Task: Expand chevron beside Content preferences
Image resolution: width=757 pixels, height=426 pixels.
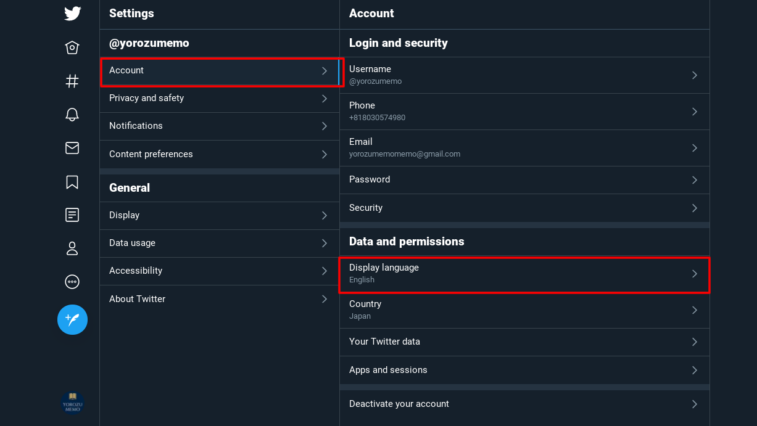Action: 325,154
